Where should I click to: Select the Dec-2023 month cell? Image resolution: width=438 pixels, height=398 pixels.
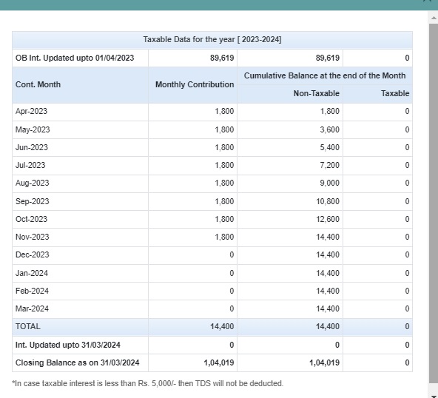(x=33, y=255)
